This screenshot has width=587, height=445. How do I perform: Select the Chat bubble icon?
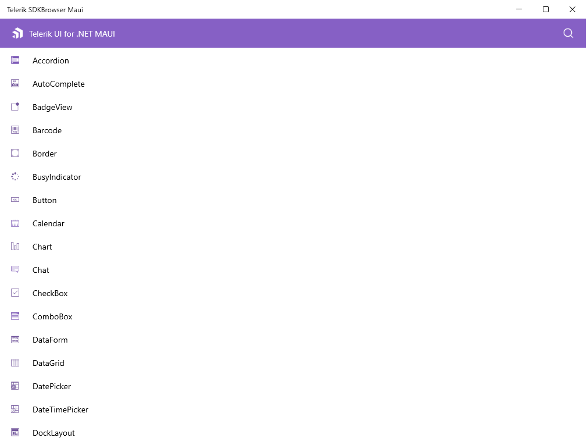[15, 269]
